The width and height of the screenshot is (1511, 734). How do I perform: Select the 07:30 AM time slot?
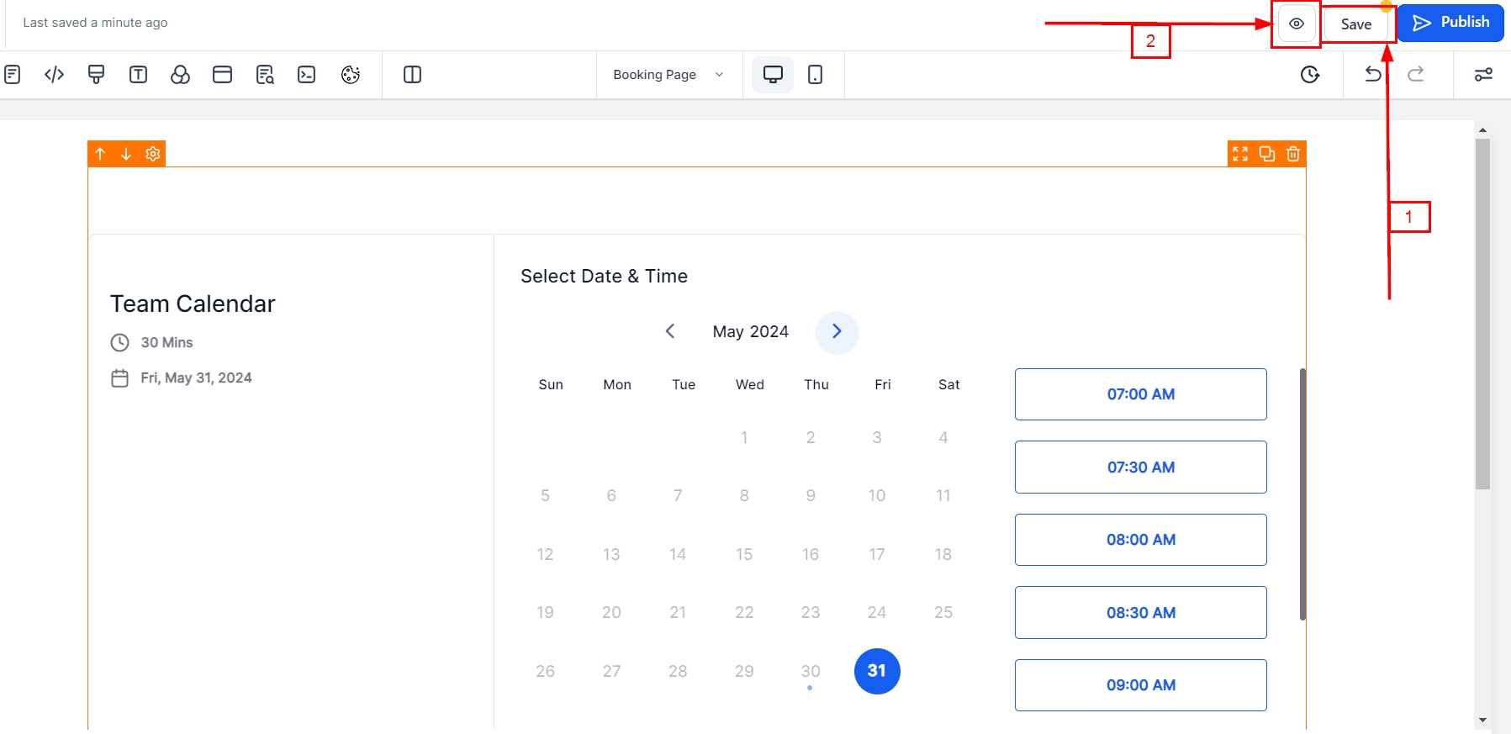click(1140, 467)
